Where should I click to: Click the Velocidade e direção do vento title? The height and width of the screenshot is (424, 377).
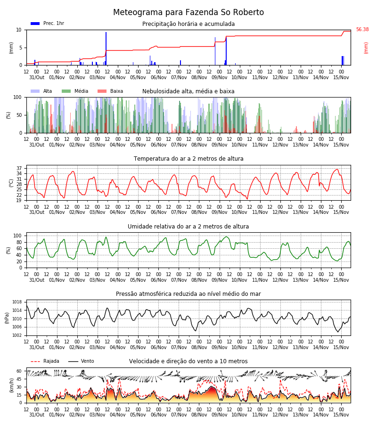point(188,361)
